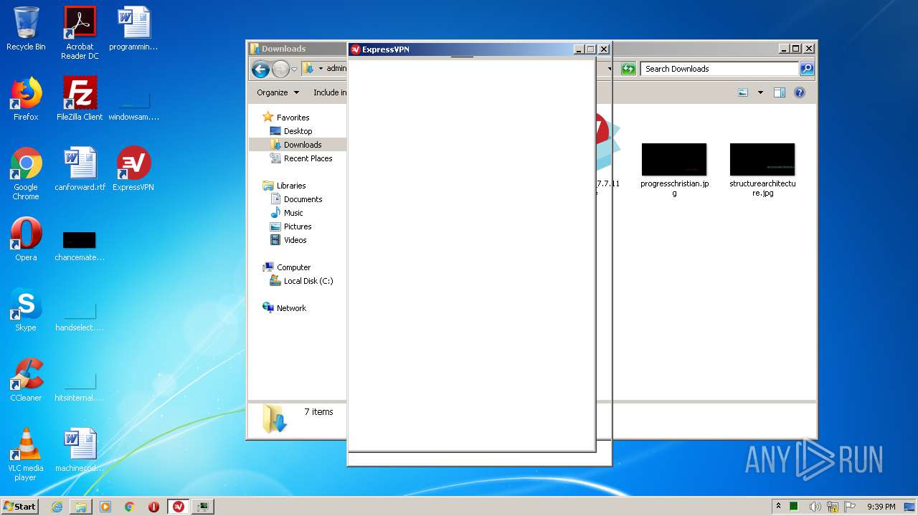
Task: Launch Firefox from the desktop
Action: tap(26, 99)
